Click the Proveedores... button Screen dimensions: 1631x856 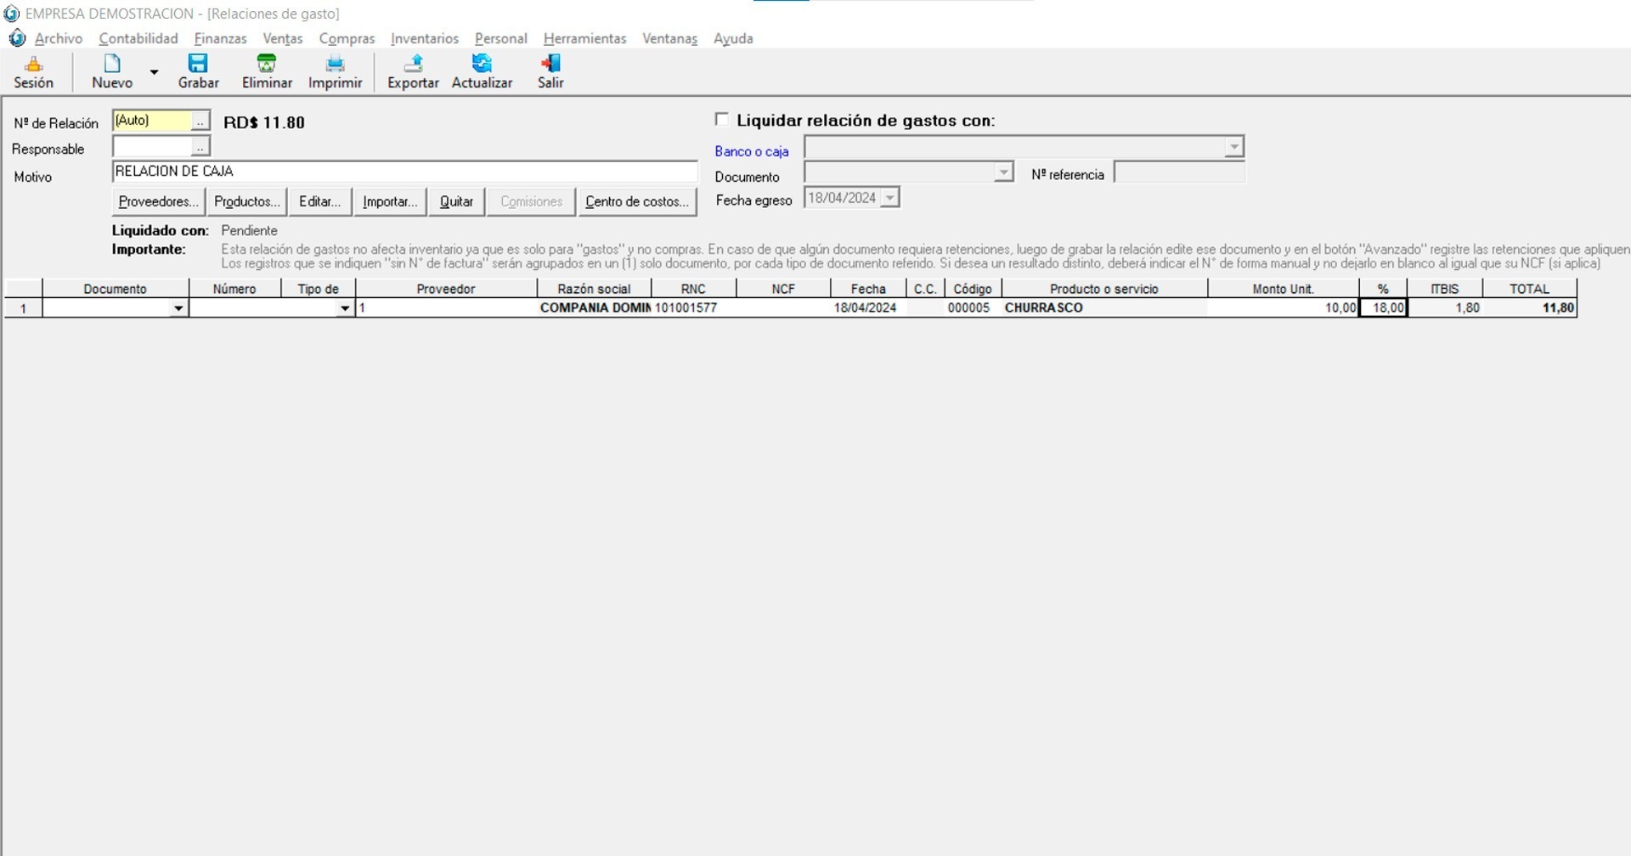point(158,202)
